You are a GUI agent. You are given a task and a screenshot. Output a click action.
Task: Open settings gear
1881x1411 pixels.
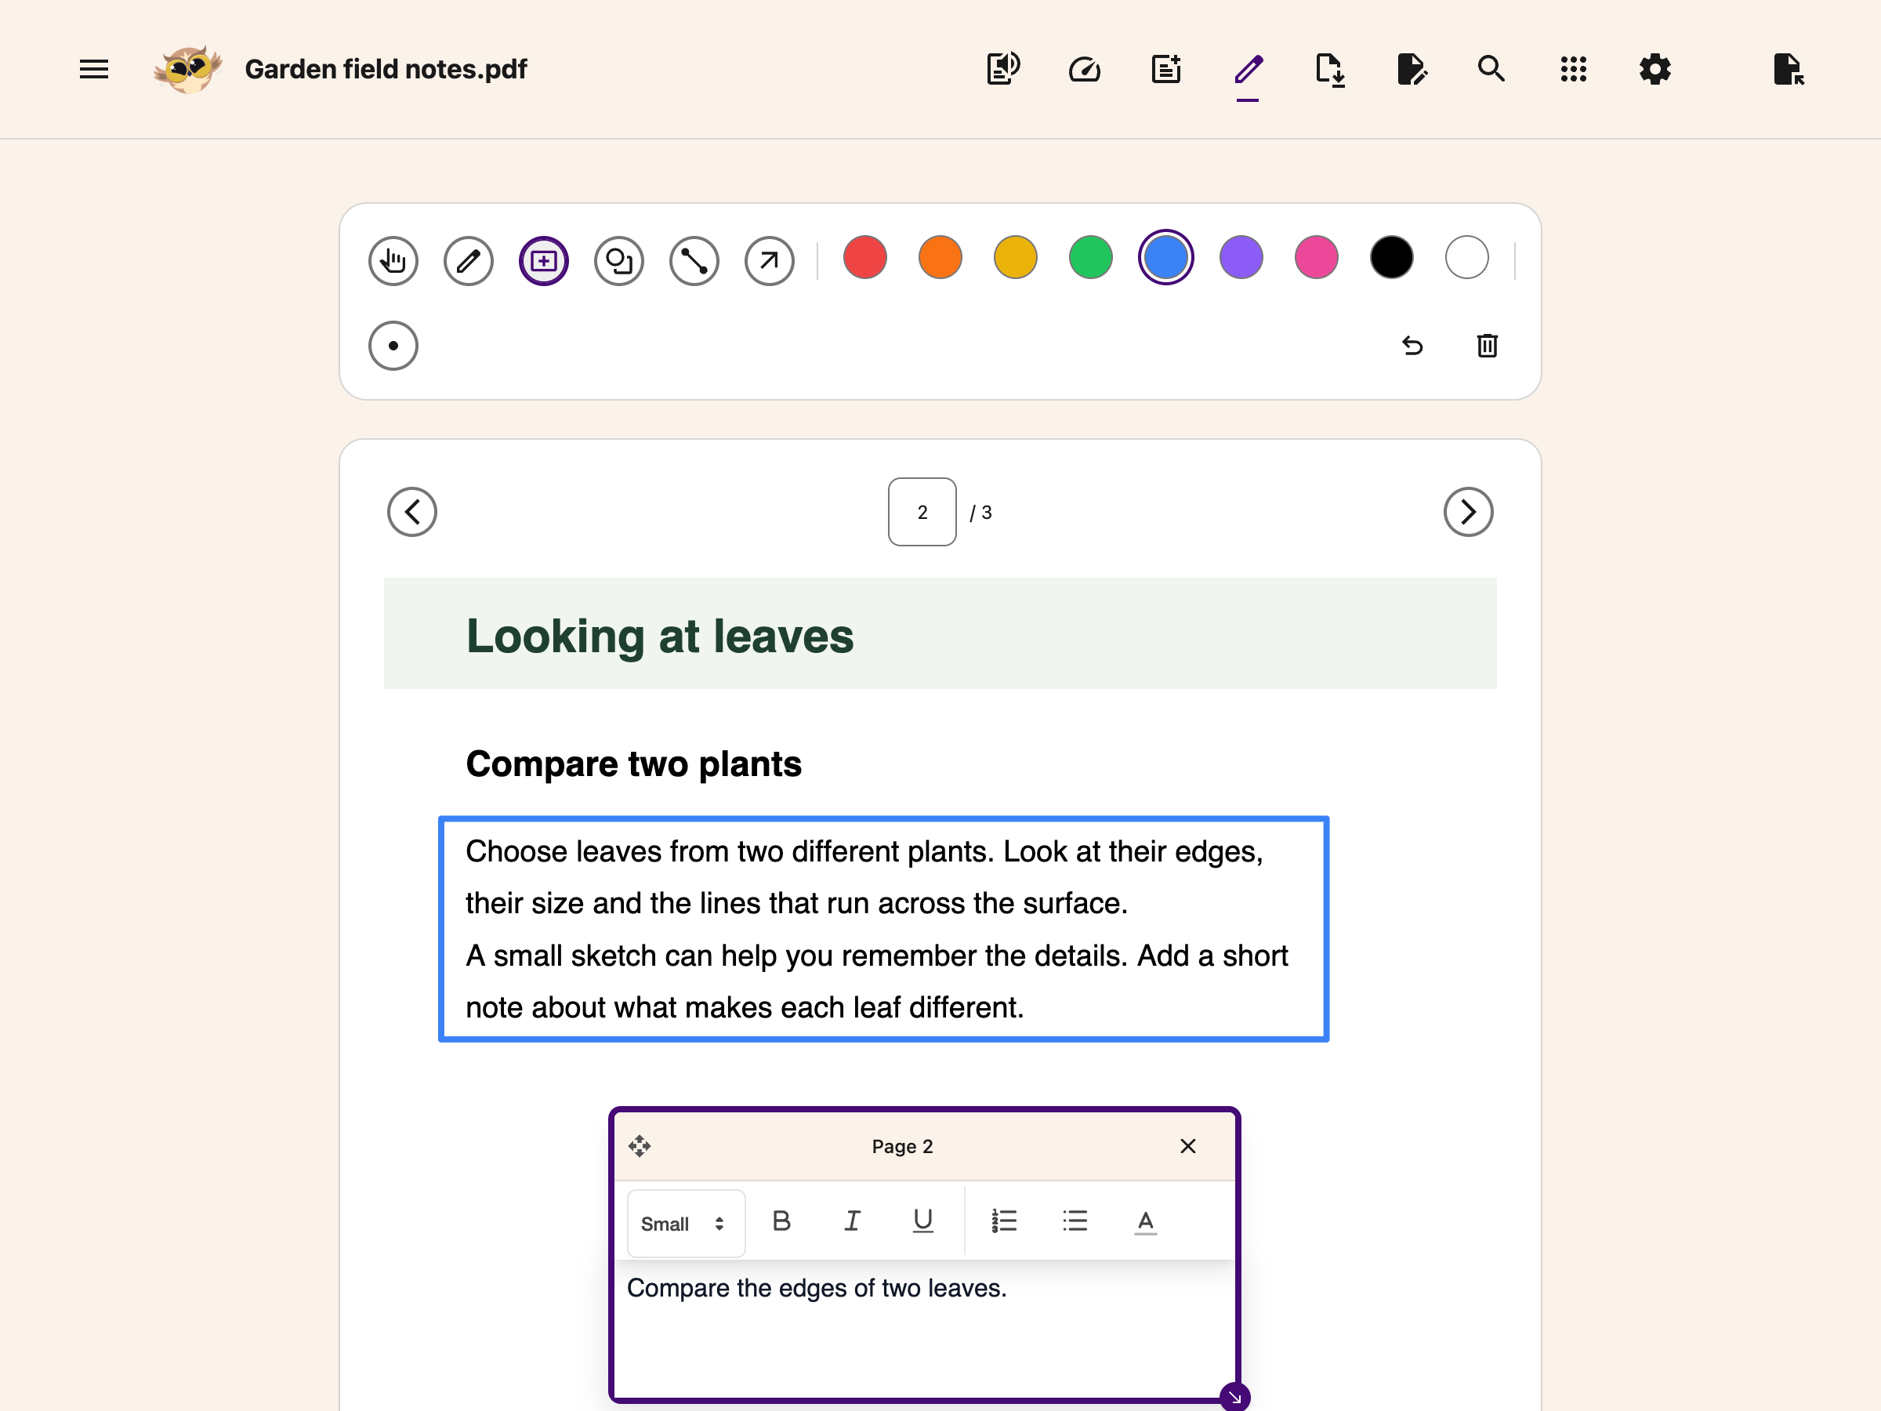1654,69
